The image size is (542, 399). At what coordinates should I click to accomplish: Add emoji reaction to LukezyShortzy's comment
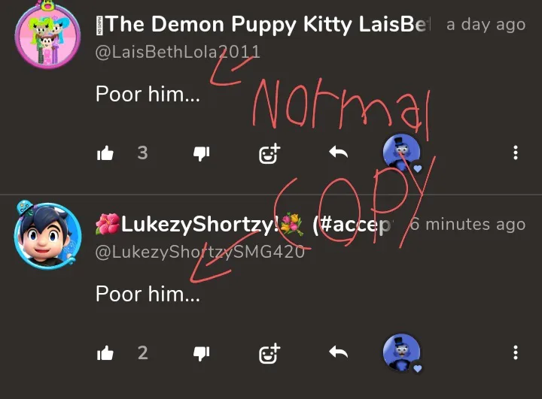269,353
